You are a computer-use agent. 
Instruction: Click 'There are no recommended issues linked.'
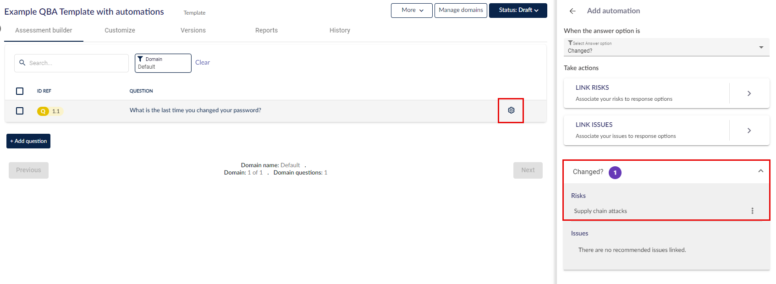tap(632, 250)
